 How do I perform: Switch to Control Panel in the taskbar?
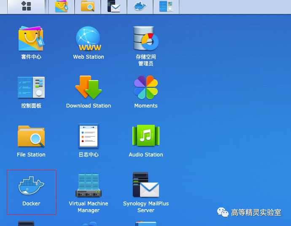pyautogui.click(x=166, y=6)
